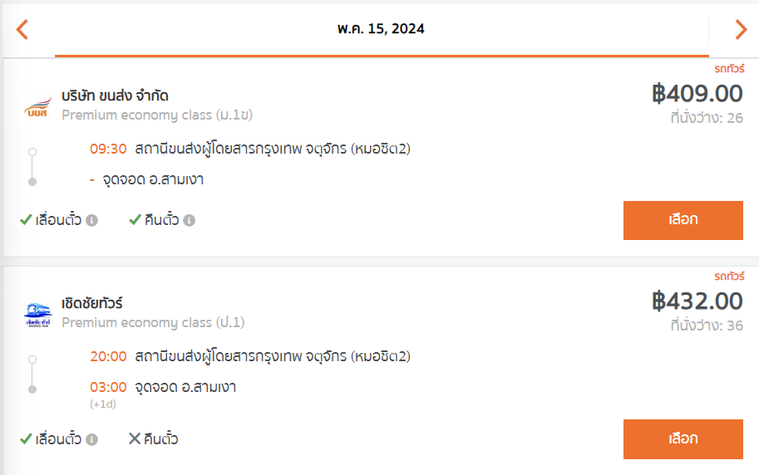Click the X mark beside คืนตั๋ว in second trip
The height and width of the screenshot is (475, 759).
tap(135, 438)
